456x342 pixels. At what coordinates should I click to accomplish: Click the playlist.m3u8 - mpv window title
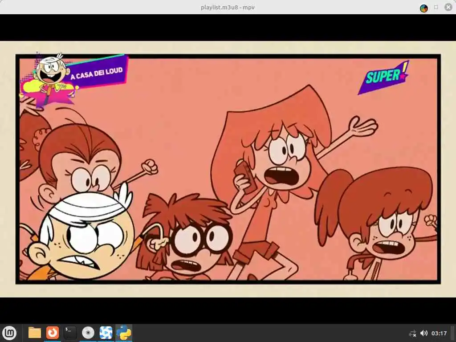click(x=228, y=7)
